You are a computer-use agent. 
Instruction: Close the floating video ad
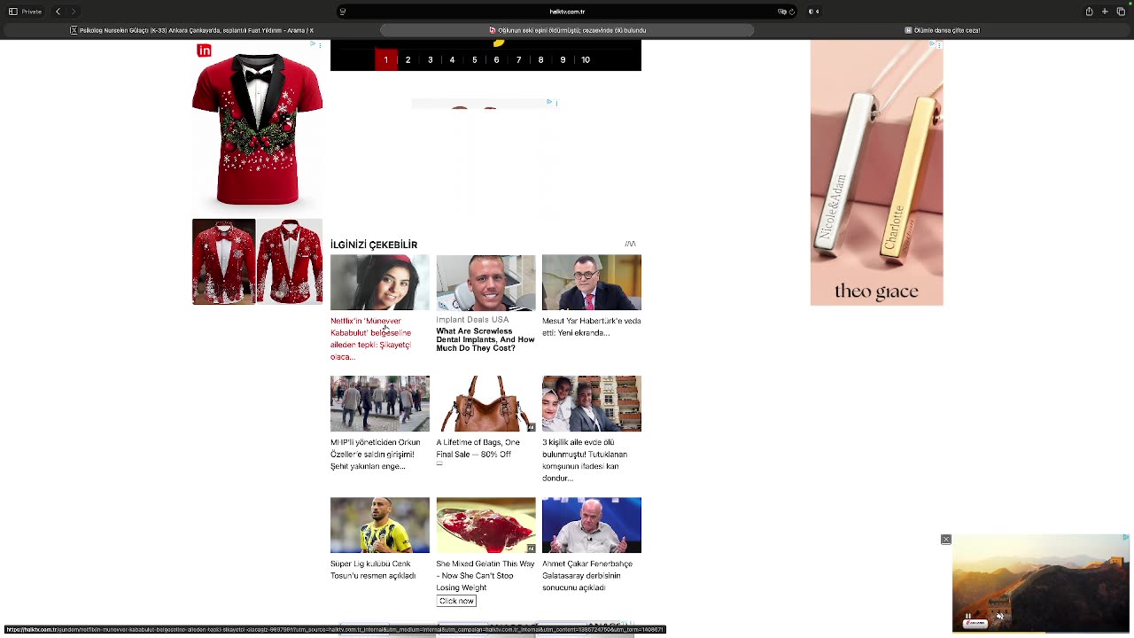(x=945, y=539)
